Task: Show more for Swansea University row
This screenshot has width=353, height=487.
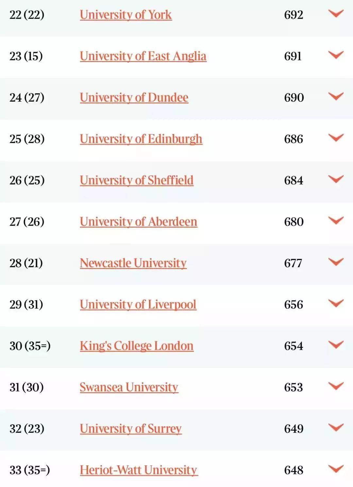Action: (x=336, y=386)
